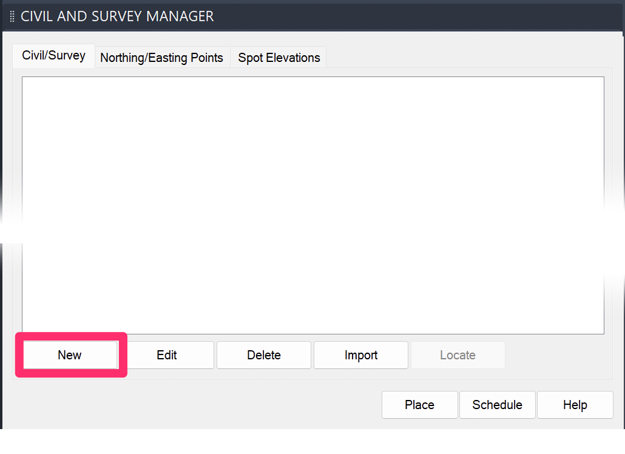Click the Edit button

(x=167, y=355)
